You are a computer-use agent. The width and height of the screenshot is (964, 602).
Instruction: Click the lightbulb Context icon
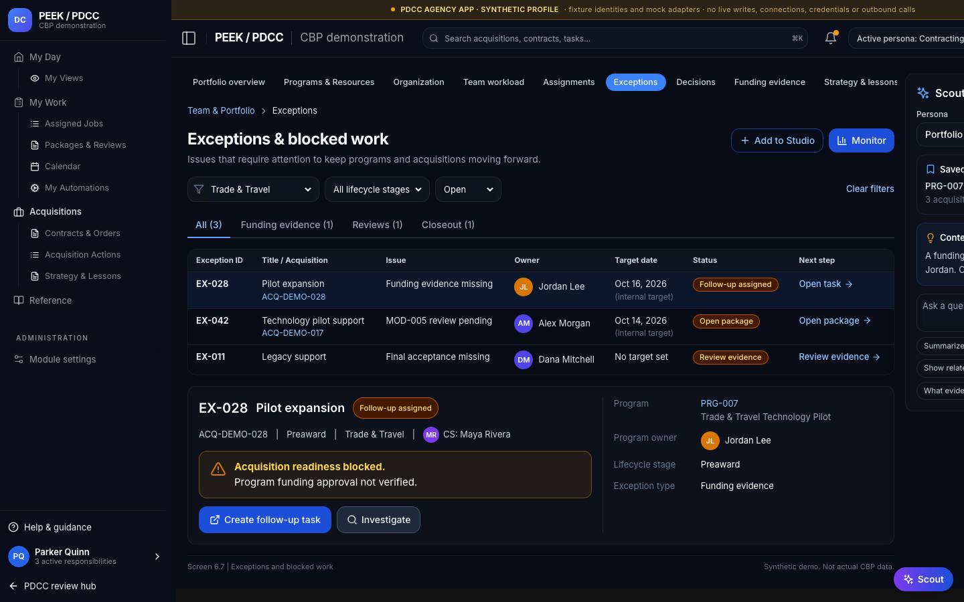point(930,237)
